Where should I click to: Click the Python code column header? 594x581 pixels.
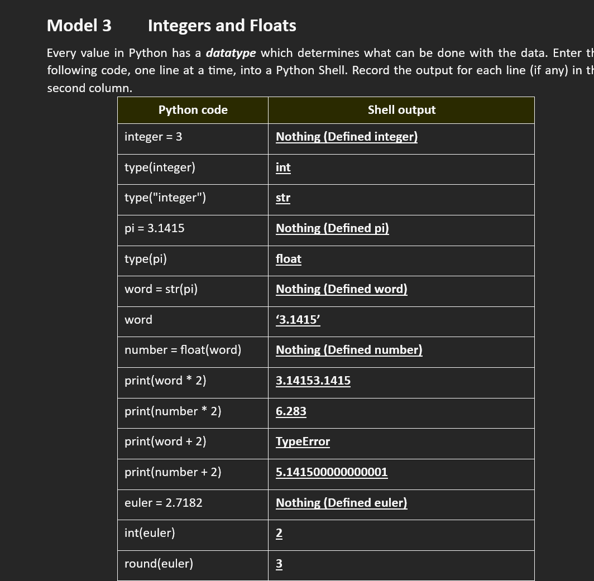193,110
